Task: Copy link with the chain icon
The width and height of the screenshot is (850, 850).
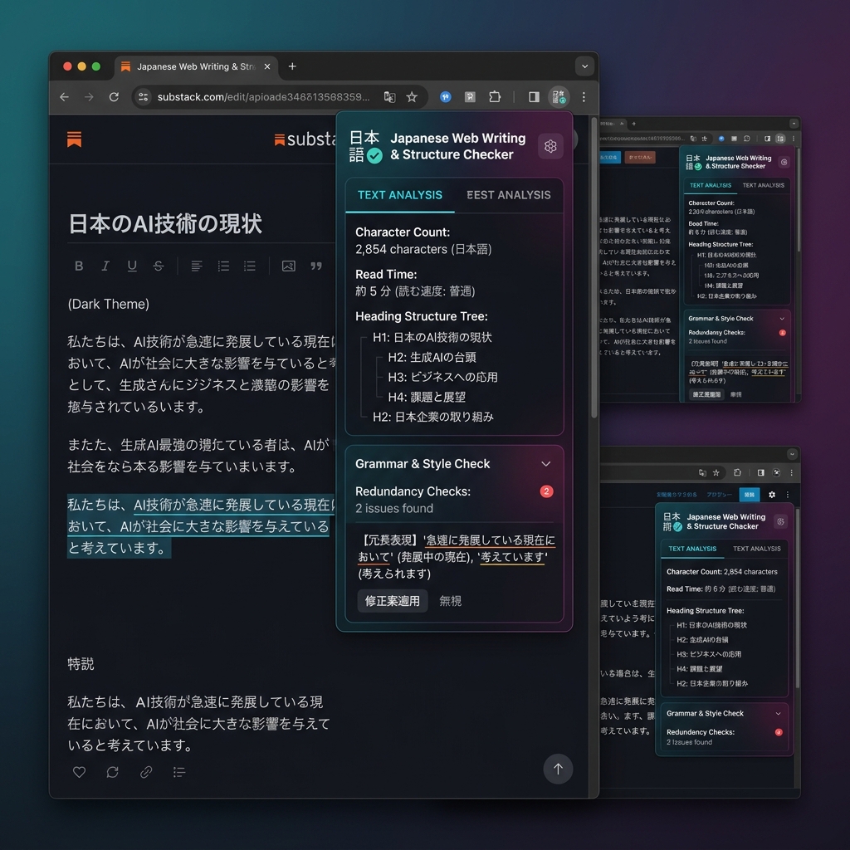Action: pyautogui.click(x=146, y=771)
